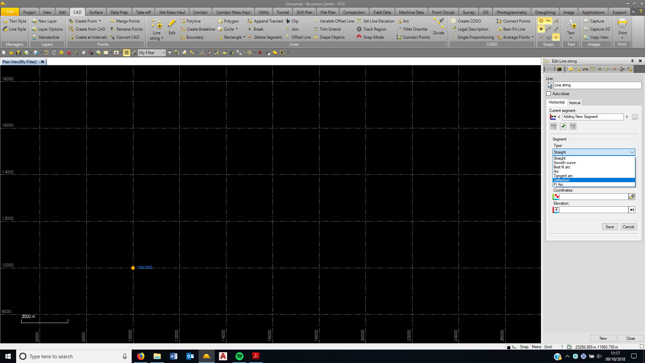Expand the Text ribbon dropdown arrow
Viewport: 645px width, 363px height.
coord(571,38)
